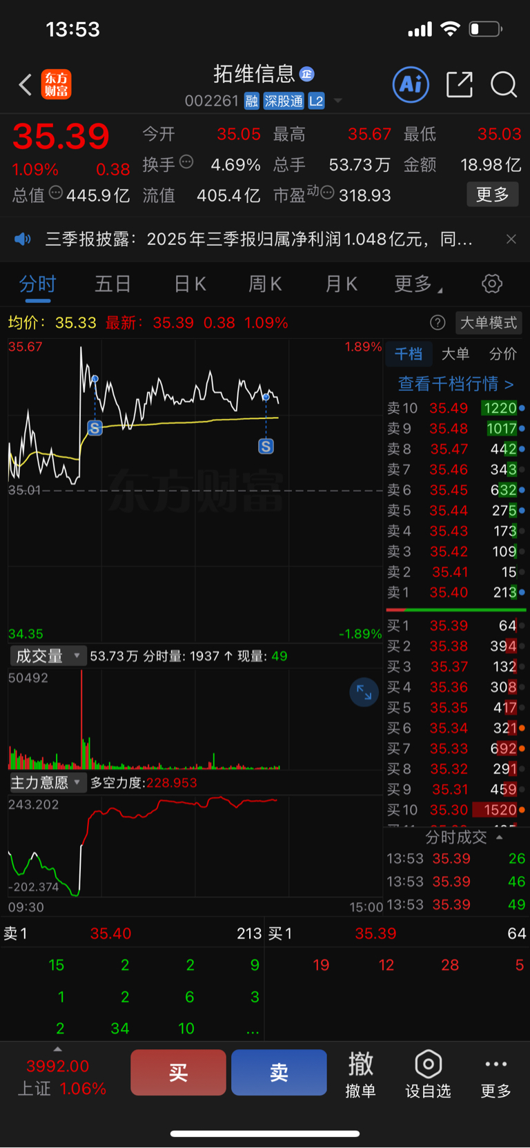Tap the verified badge beside 拓维信息
This screenshot has width=530, height=1148.
click(307, 74)
